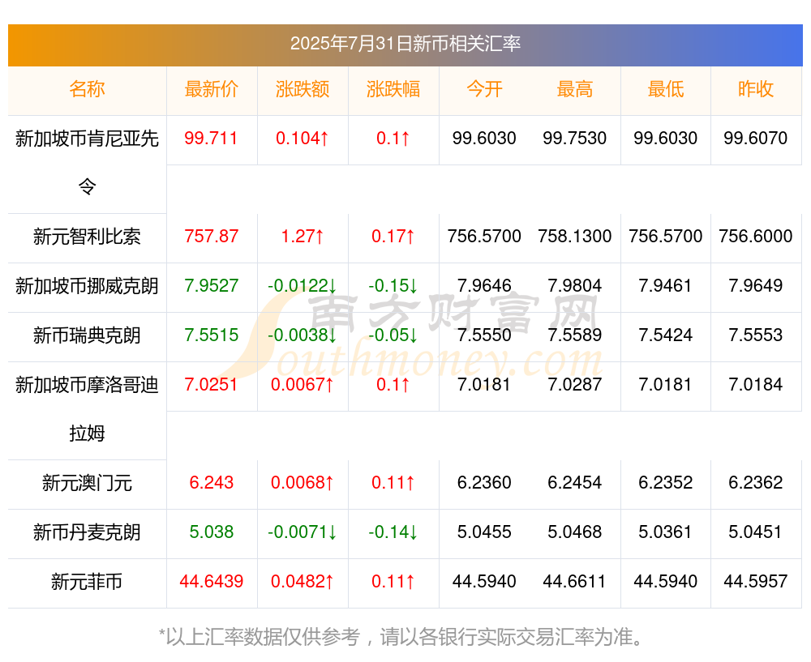Click the 最新价 column header

pyautogui.click(x=212, y=89)
